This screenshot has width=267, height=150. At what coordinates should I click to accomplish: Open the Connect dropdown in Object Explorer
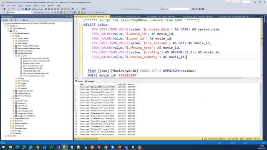click(5, 20)
